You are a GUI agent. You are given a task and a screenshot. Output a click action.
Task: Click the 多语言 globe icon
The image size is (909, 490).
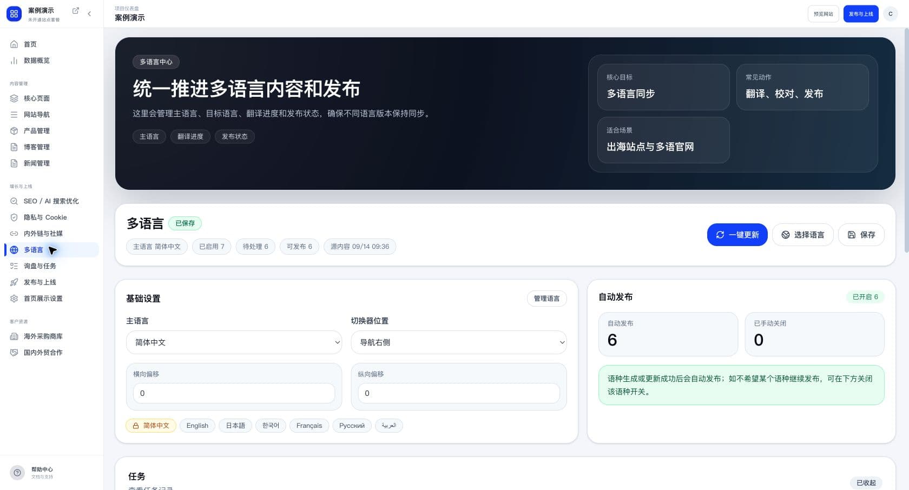coord(14,250)
